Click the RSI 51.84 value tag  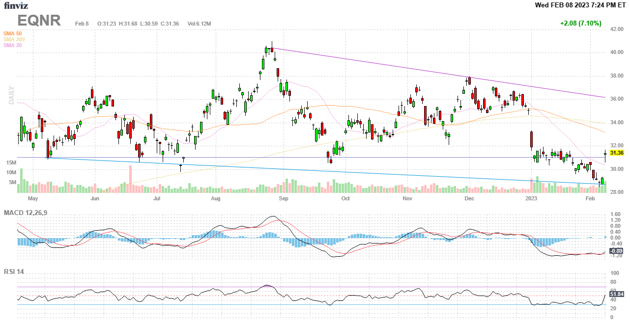click(616, 294)
